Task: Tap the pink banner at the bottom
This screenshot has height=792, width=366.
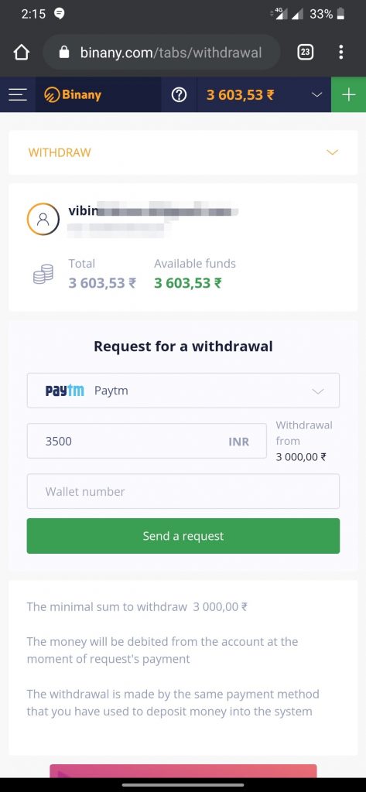Action: click(x=183, y=771)
